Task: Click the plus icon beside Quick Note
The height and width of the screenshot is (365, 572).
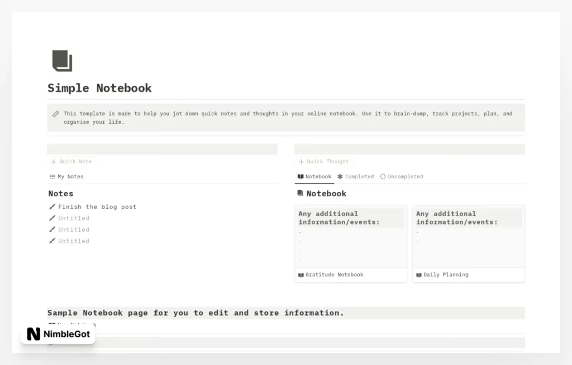Action: pyautogui.click(x=53, y=162)
